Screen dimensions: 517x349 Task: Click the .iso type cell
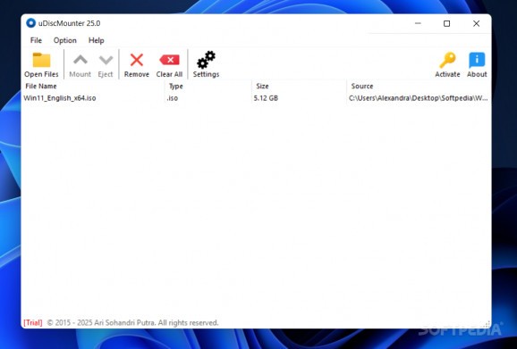point(173,98)
